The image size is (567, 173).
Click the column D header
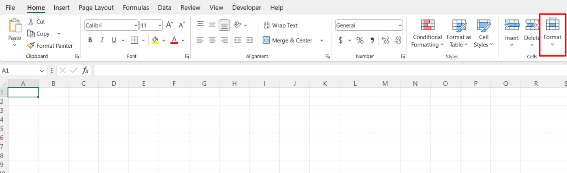coord(114,84)
